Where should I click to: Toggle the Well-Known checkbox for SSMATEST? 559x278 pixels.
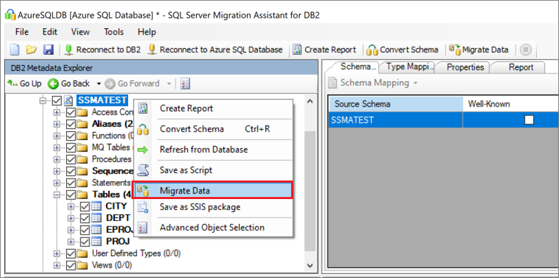coord(529,119)
